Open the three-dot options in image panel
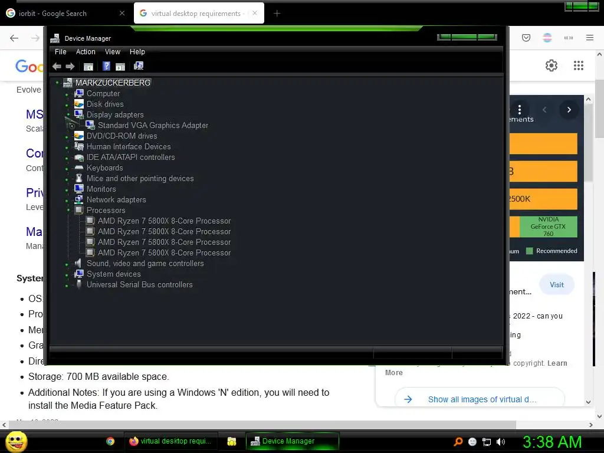 point(520,110)
